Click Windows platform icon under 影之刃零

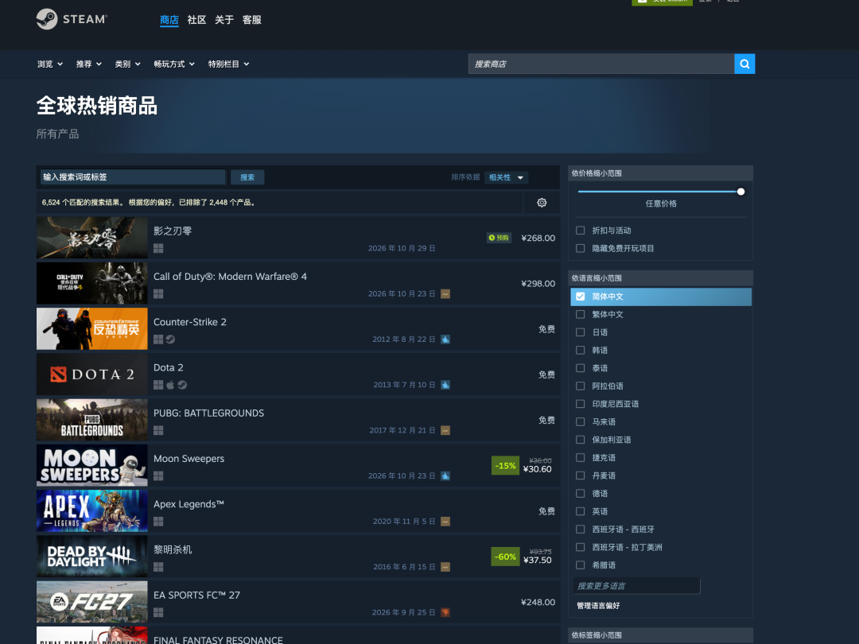click(x=158, y=248)
